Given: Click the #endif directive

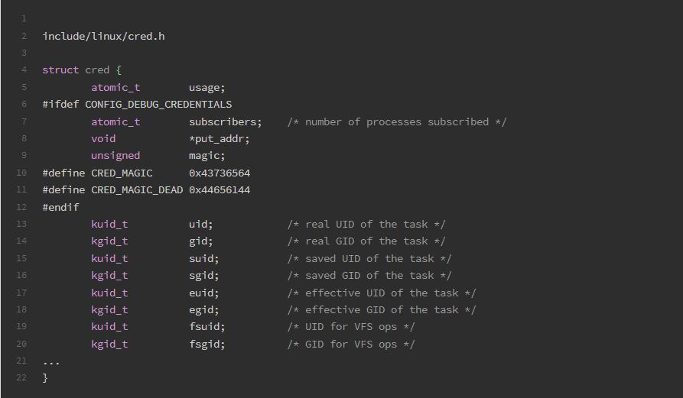Looking at the screenshot, I should click(x=60, y=207).
